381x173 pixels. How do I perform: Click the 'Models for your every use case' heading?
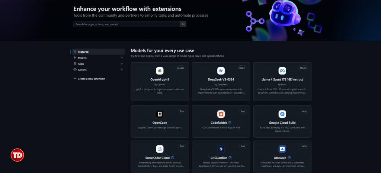162,50
